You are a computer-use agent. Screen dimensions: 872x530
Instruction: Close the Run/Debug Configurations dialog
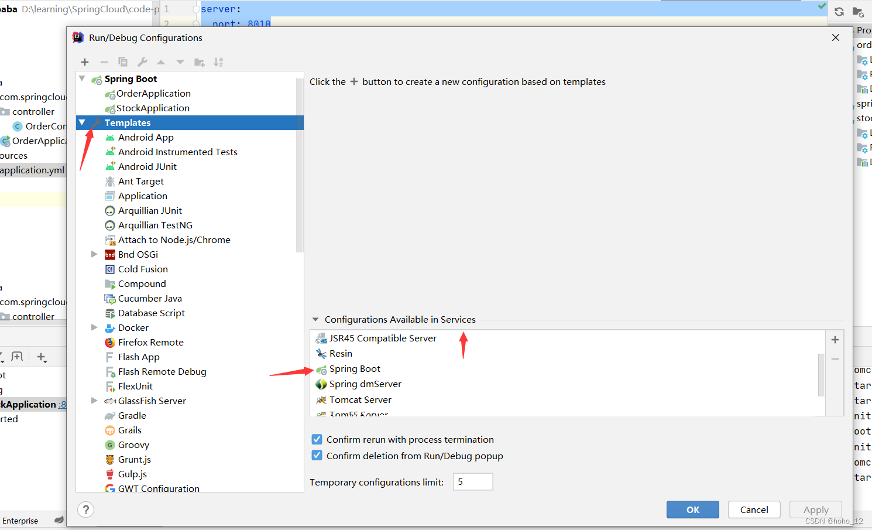pyautogui.click(x=836, y=37)
